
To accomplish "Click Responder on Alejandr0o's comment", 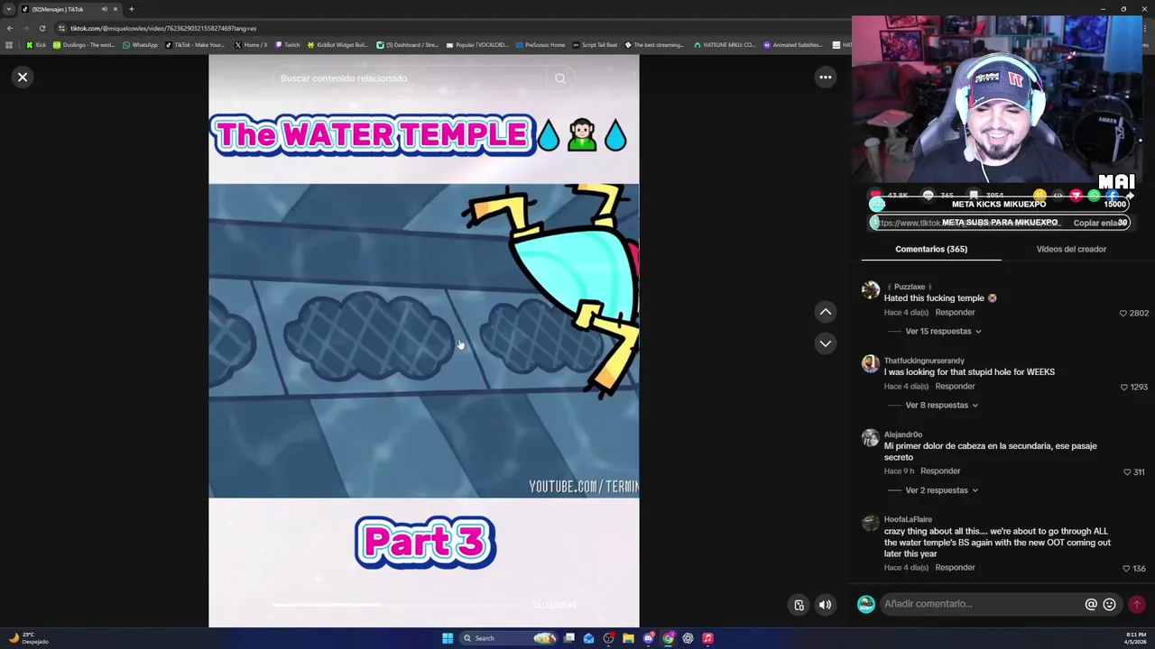I will point(940,471).
